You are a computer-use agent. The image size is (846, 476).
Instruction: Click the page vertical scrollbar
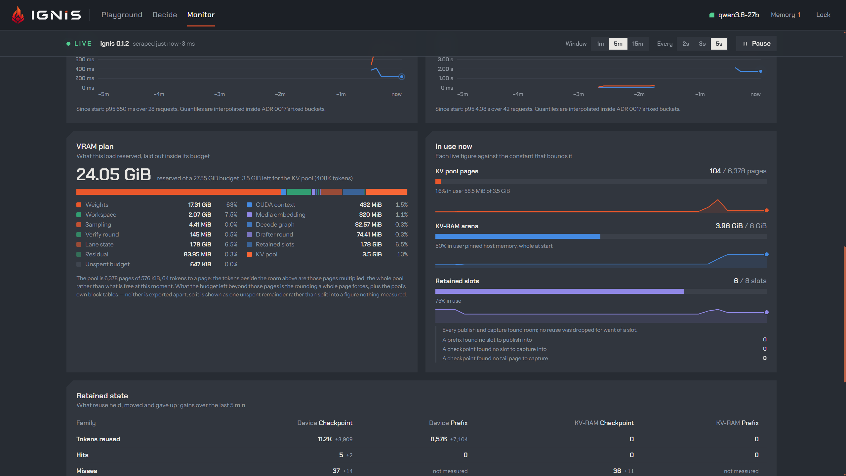[x=844, y=314]
